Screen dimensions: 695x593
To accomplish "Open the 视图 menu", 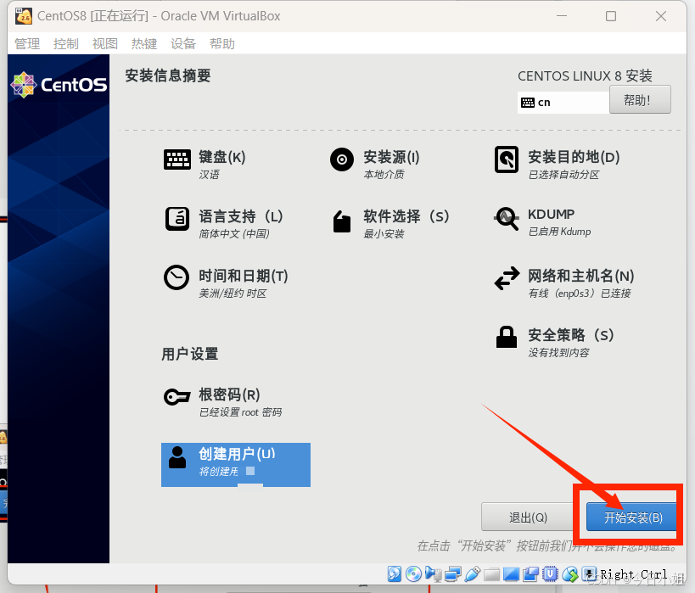I will pos(105,44).
